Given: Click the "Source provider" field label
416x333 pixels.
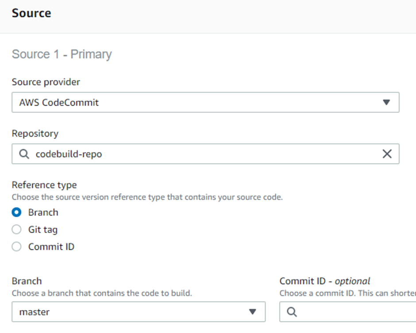Looking at the screenshot, I should [46, 82].
